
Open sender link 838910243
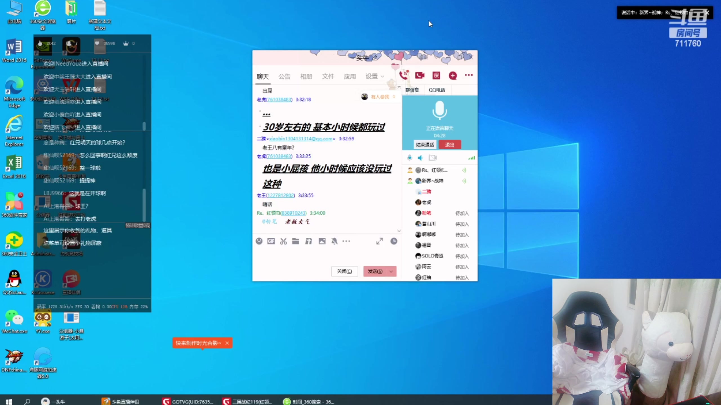point(293,213)
